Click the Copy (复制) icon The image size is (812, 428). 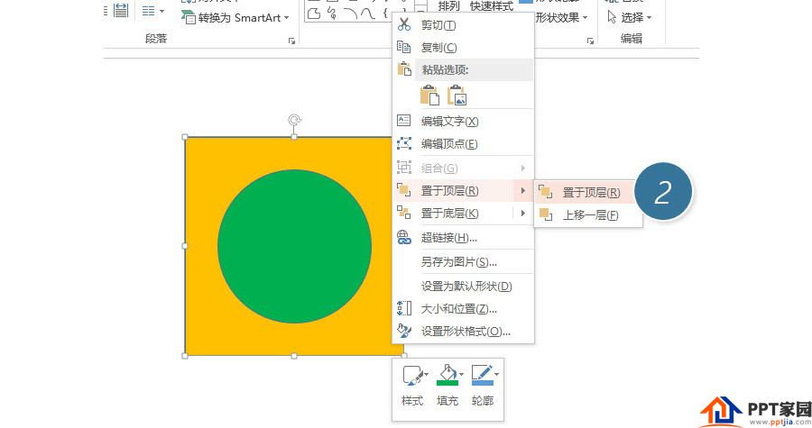(404, 47)
